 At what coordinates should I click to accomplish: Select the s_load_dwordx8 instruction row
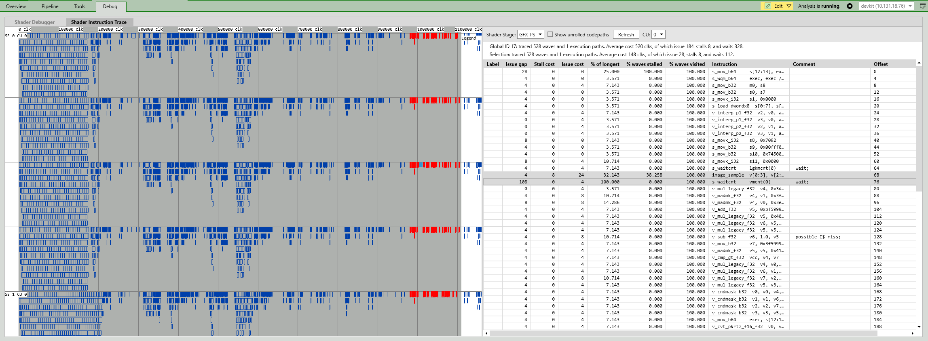[x=700, y=106]
